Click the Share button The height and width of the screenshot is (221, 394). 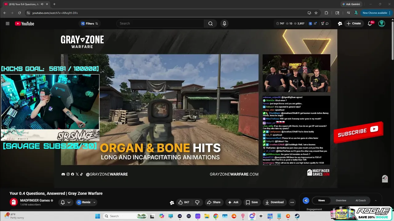click(214, 202)
